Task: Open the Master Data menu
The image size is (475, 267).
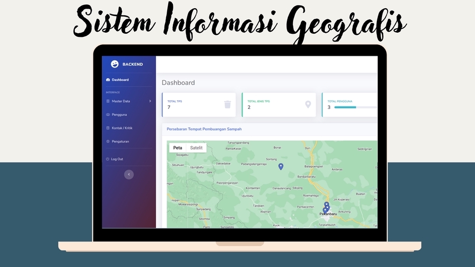Action: (121, 101)
